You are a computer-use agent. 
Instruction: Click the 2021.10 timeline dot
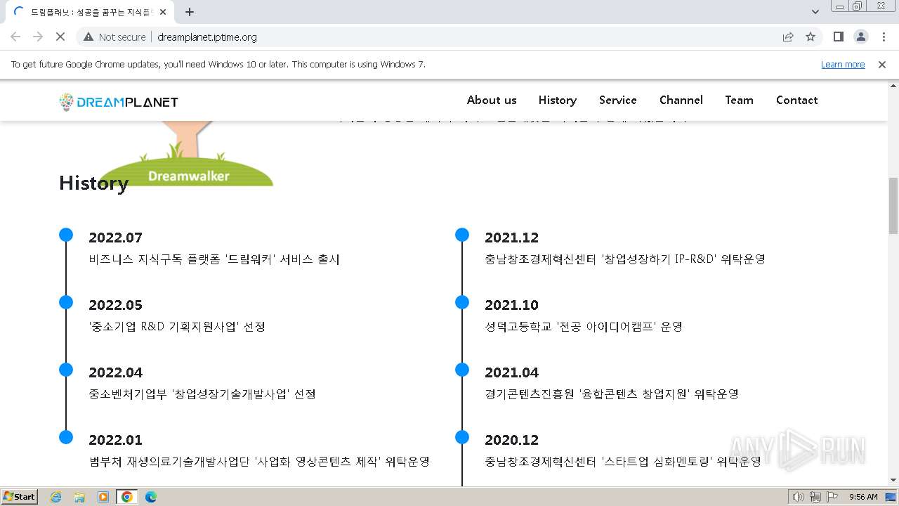pos(462,302)
